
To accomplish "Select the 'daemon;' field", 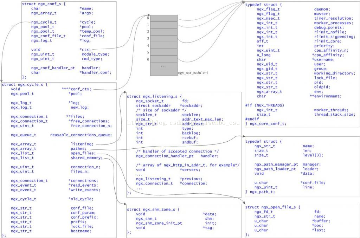I will click(x=322, y=9).
